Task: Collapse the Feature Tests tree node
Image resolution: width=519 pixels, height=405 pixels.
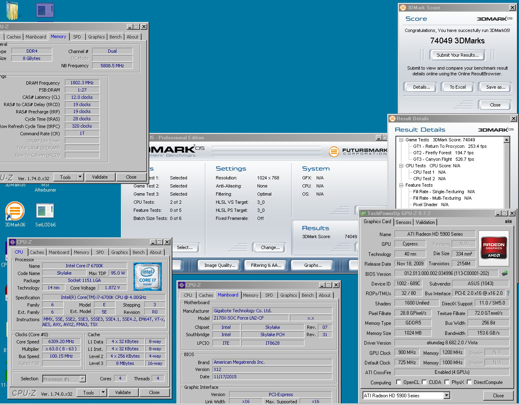Action: [401, 185]
